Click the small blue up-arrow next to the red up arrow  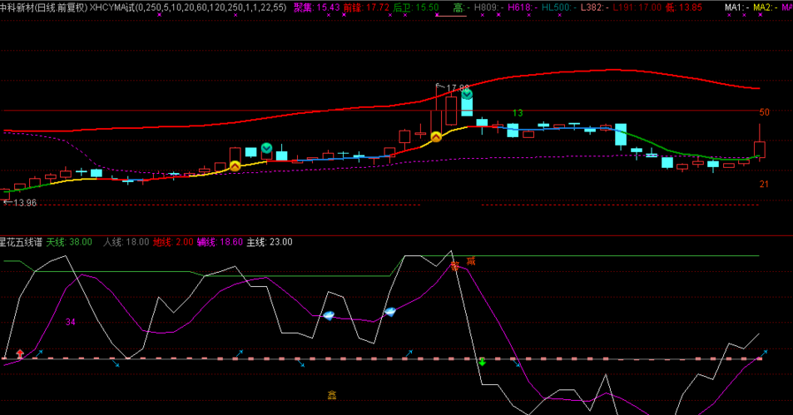click(39, 353)
